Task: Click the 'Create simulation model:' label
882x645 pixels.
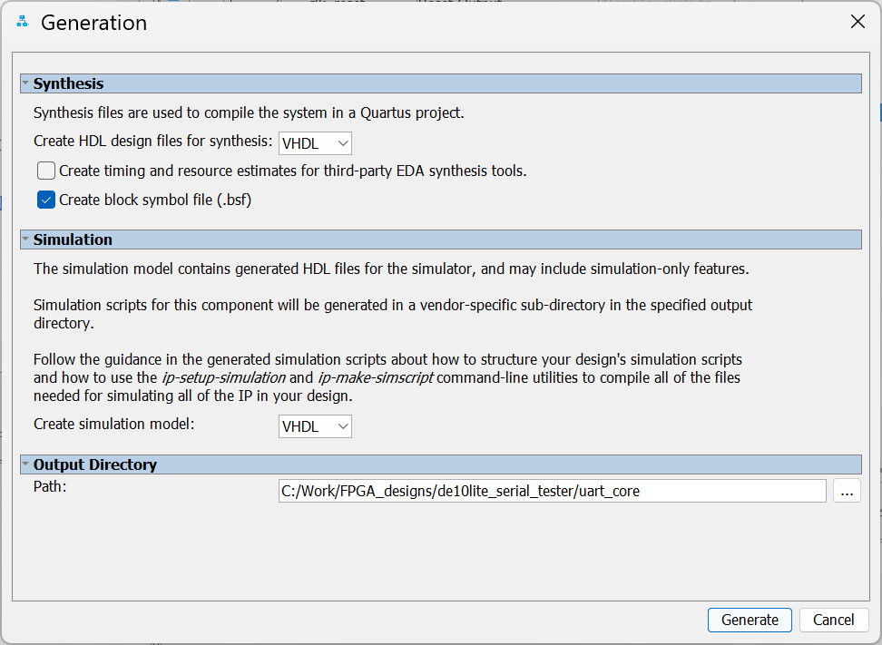Action: pyautogui.click(x=113, y=424)
